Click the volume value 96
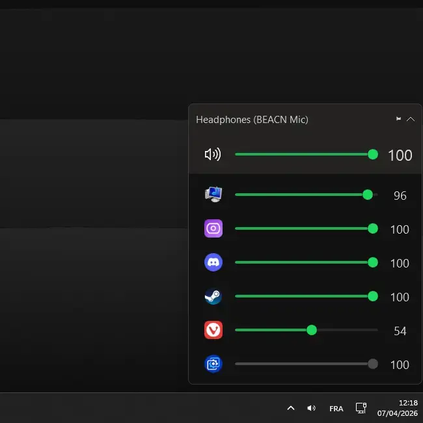The image size is (423, 423). [400, 196]
